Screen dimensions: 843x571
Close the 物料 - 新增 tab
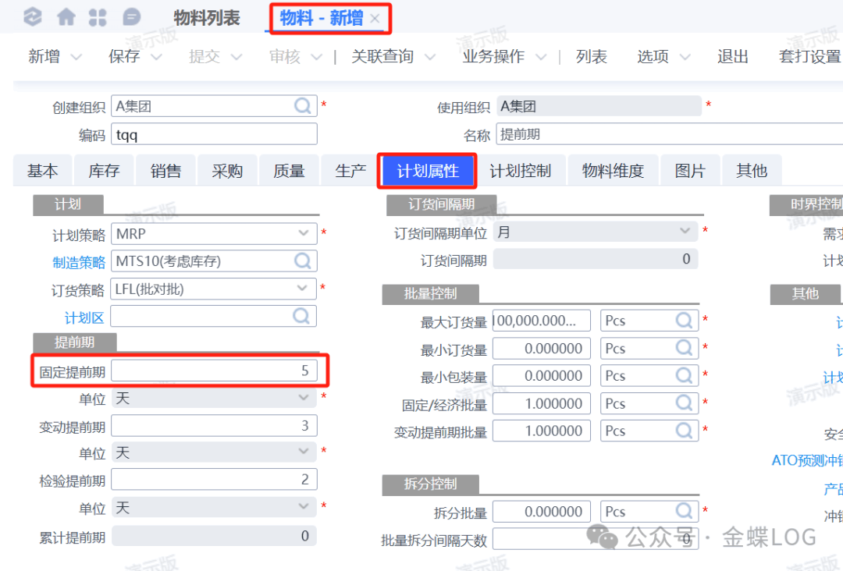tap(375, 19)
